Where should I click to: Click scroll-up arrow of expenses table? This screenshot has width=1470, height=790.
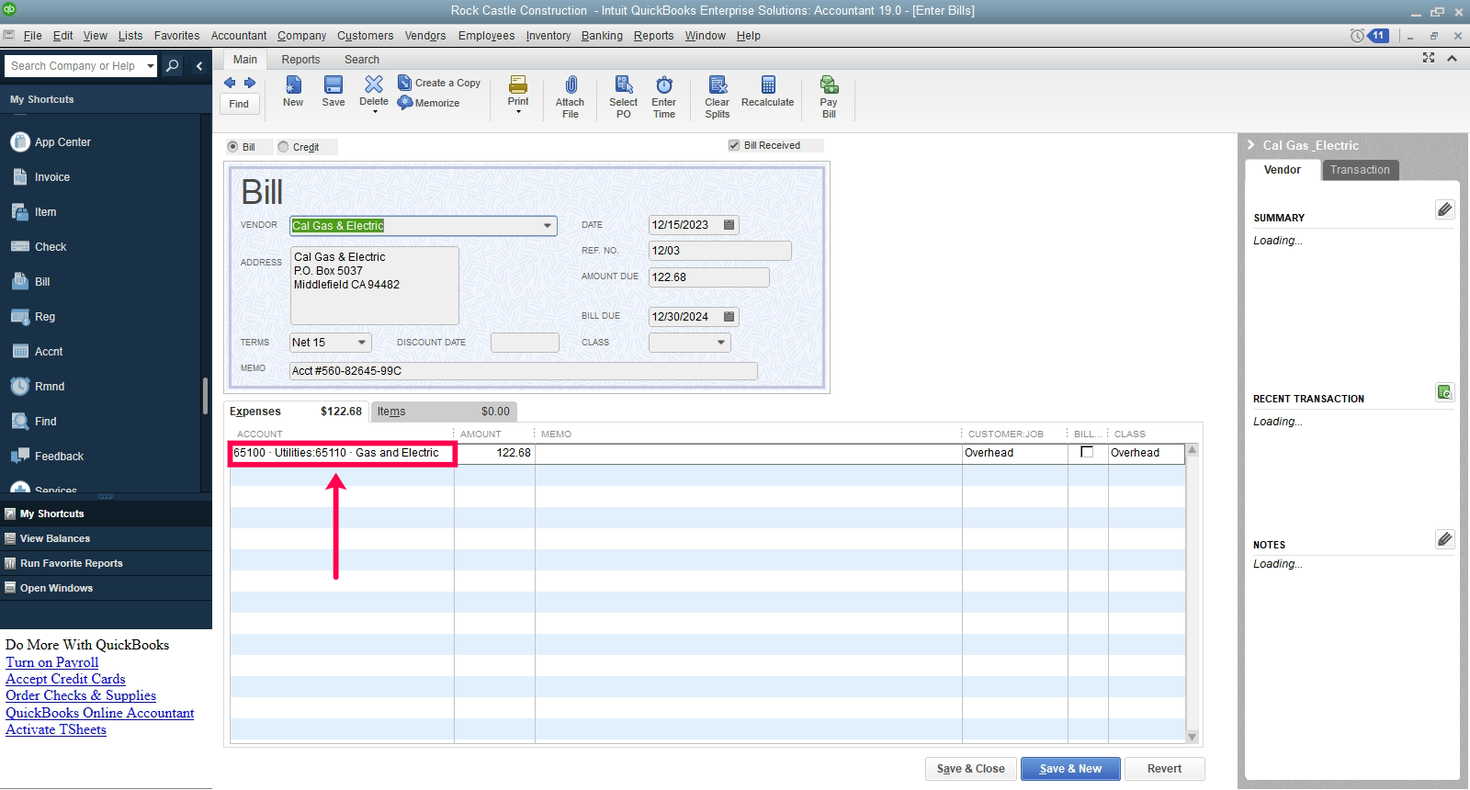[x=1193, y=450]
